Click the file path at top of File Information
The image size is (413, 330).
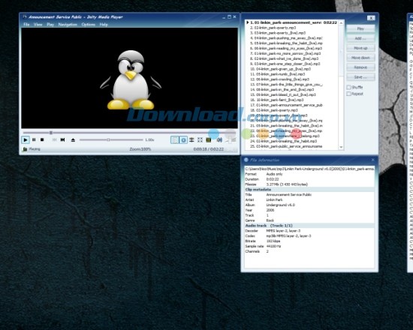click(309, 169)
